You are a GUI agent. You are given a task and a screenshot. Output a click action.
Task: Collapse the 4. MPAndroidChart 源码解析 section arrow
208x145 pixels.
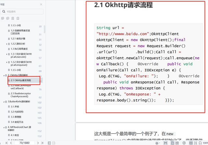[4, 127]
